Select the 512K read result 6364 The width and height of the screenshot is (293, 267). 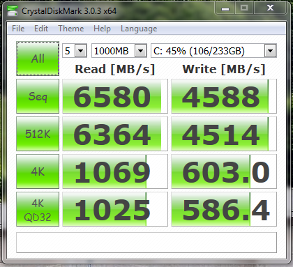(115, 134)
